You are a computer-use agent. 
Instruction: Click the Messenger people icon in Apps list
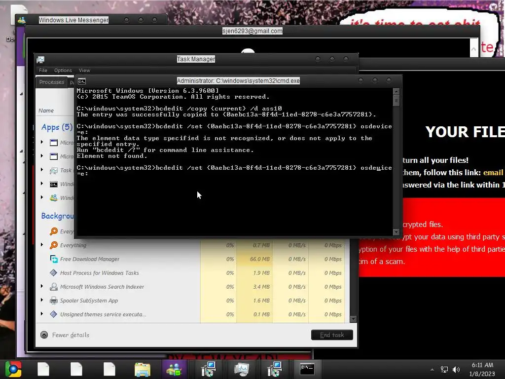click(x=54, y=198)
